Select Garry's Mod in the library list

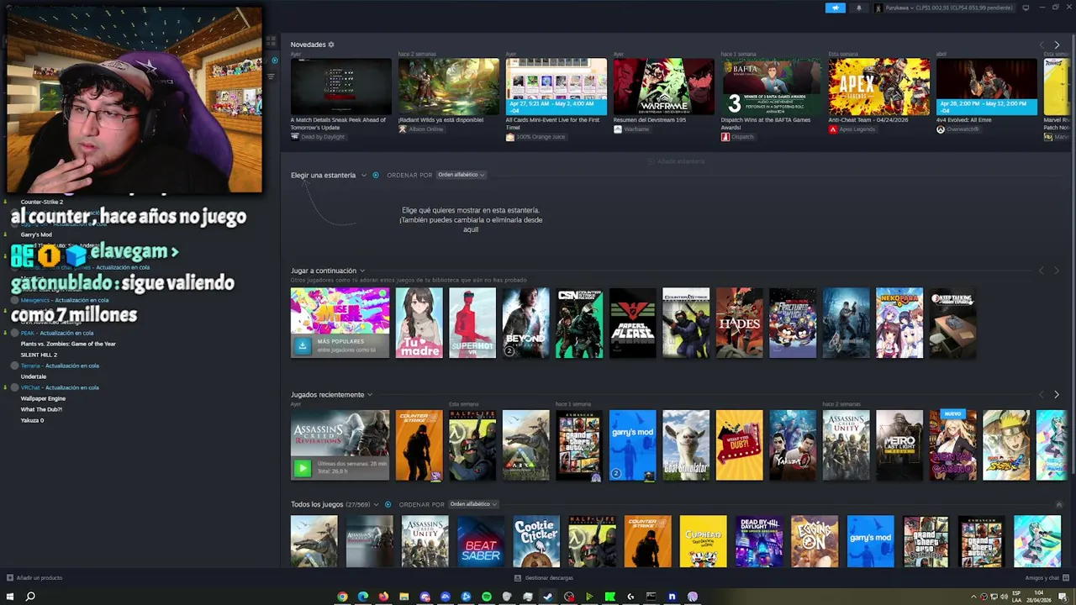coord(36,234)
